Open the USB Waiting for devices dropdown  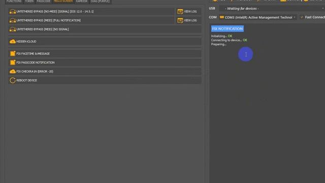pyautogui.click(x=272, y=9)
